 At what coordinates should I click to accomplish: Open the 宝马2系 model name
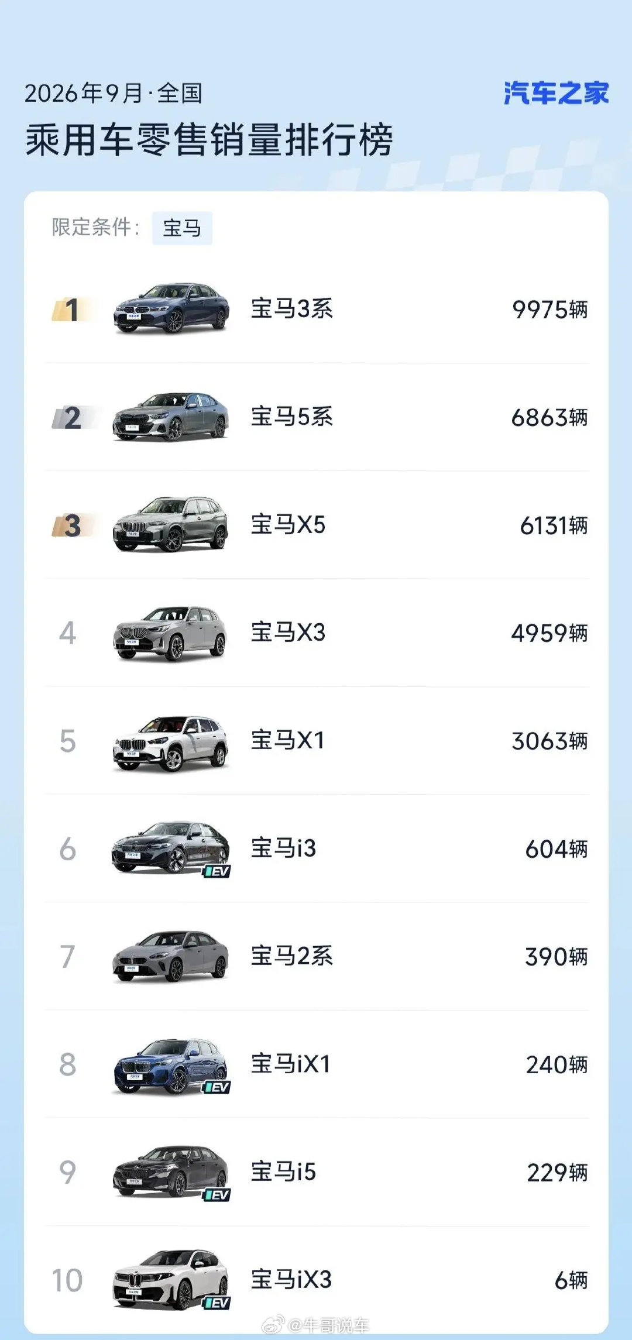(x=292, y=956)
